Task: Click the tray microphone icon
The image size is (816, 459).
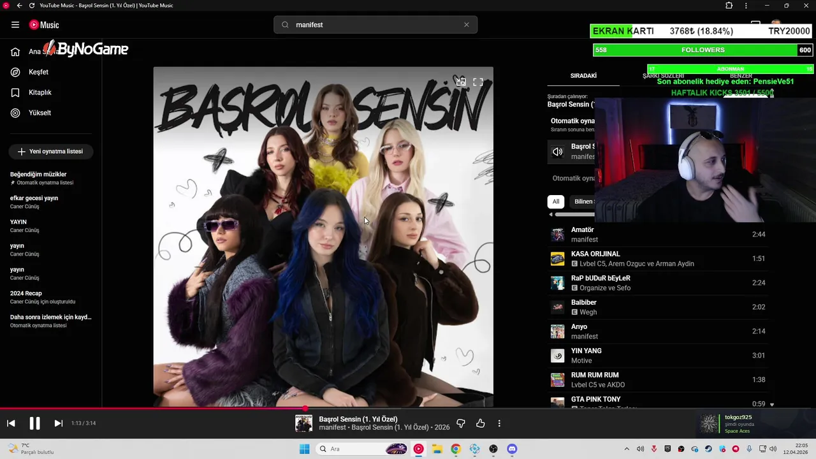Action: (749, 449)
